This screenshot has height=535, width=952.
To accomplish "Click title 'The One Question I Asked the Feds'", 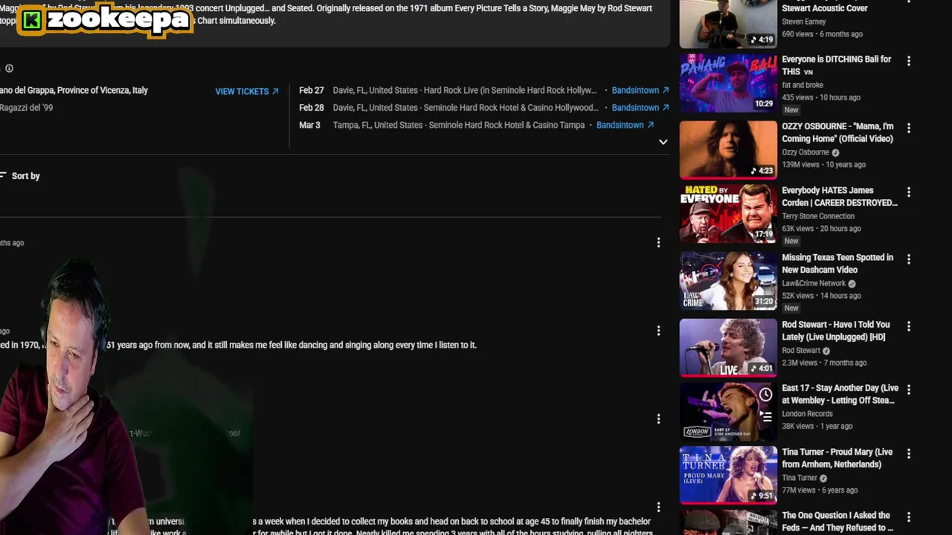I will tap(837, 522).
